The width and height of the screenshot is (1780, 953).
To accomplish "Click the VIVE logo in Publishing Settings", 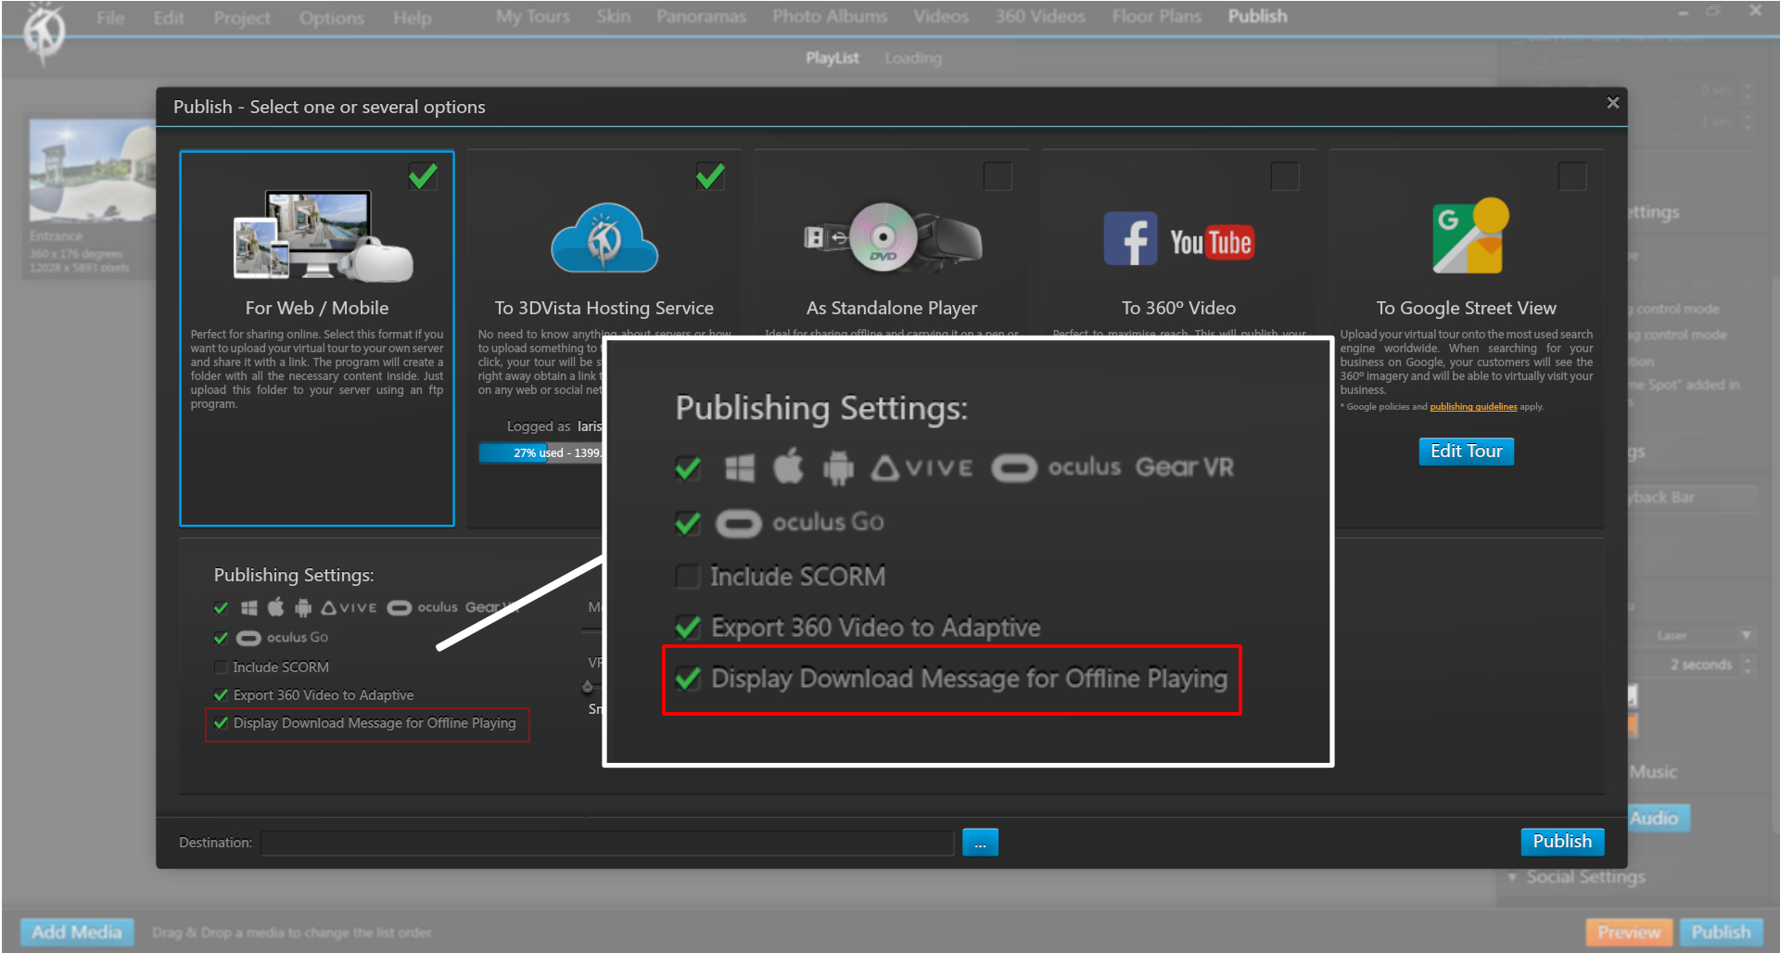I will [350, 608].
